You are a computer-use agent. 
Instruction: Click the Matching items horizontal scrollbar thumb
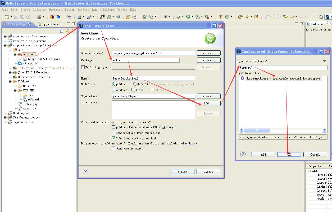257,130
